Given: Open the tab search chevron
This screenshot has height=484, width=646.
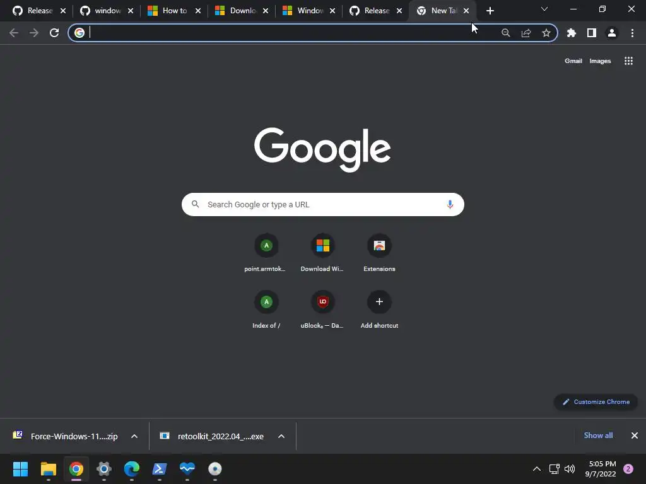Looking at the screenshot, I should (x=544, y=9).
